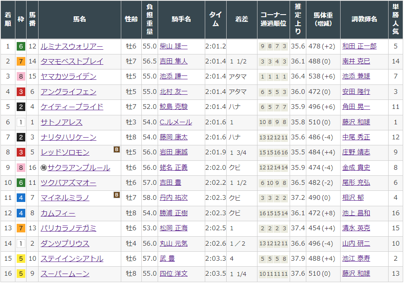Click ダンツプリウス horse name
The width and height of the screenshot is (404, 283).
(65, 244)
